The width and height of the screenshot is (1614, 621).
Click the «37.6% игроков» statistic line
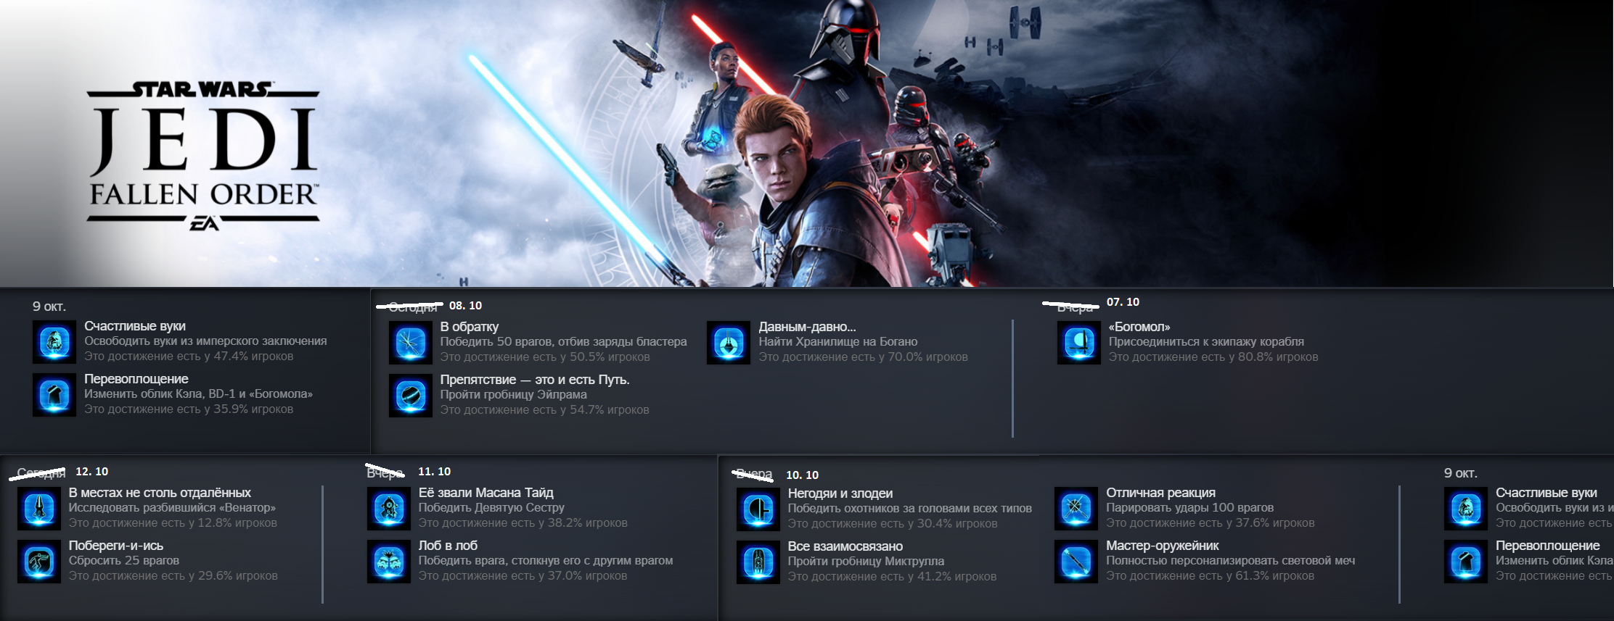[x=1210, y=523]
